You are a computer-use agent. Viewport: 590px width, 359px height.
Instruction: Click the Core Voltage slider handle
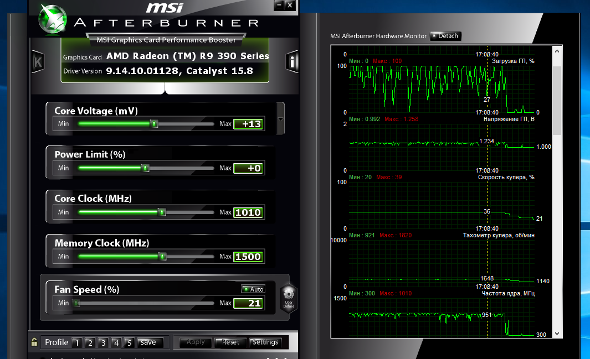tap(154, 123)
